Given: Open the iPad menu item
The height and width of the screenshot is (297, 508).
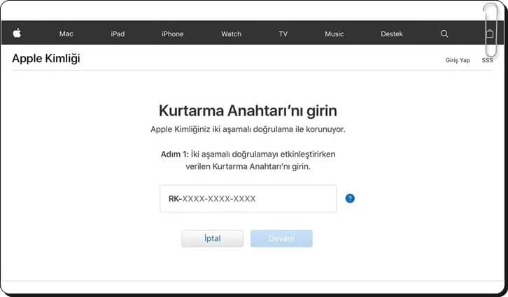Looking at the screenshot, I should [118, 34].
